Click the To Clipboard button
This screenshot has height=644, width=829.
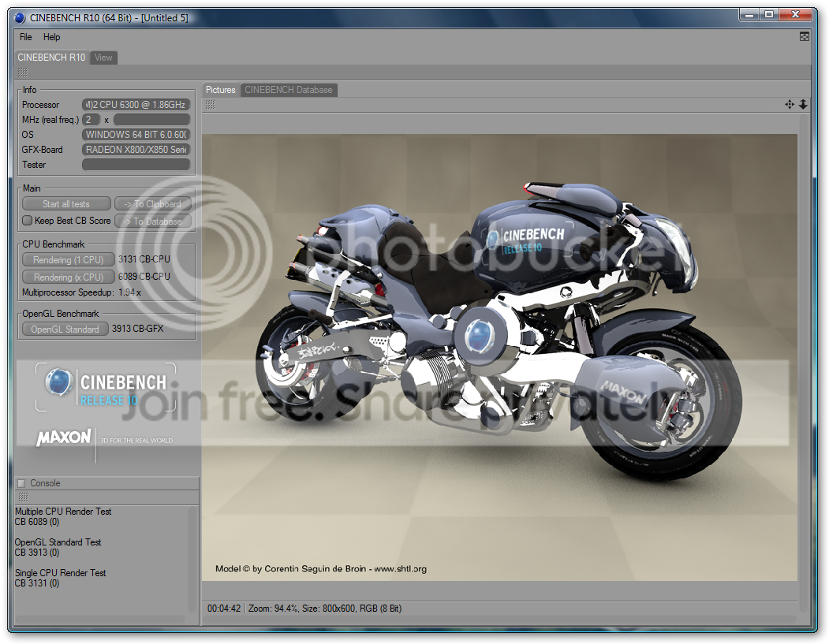tap(153, 204)
